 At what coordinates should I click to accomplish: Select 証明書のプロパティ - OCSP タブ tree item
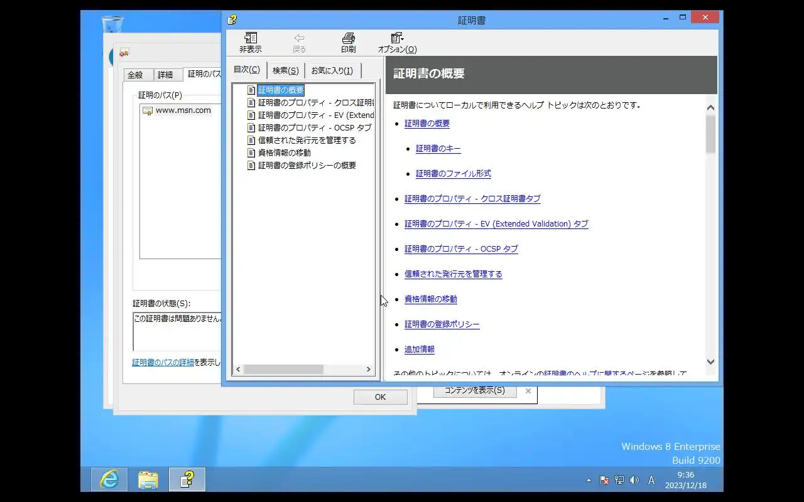pos(315,128)
